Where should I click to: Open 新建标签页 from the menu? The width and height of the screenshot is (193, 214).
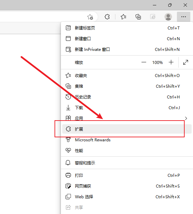click(127, 28)
